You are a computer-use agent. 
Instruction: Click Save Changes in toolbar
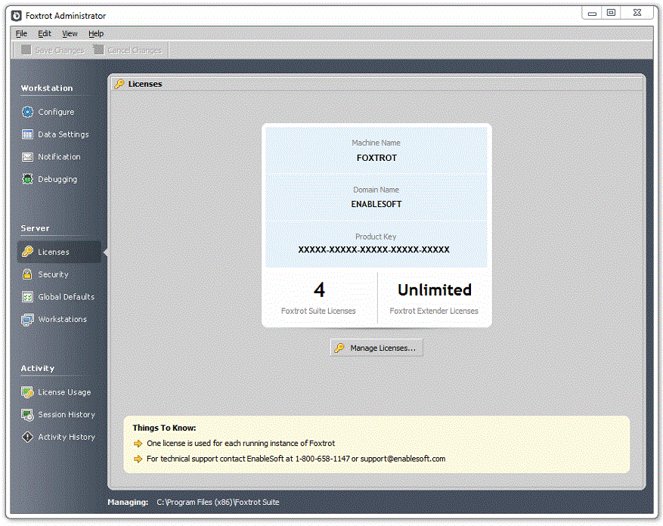[x=52, y=51]
